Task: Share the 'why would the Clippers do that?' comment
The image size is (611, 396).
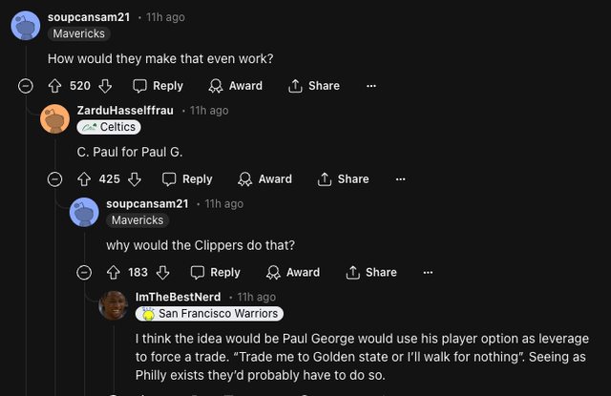Action: click(x=370, y=272)
